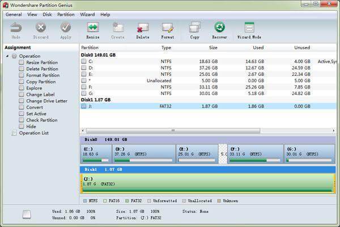
Task: Collapse the Operation tree node
Action: (7, 56)
